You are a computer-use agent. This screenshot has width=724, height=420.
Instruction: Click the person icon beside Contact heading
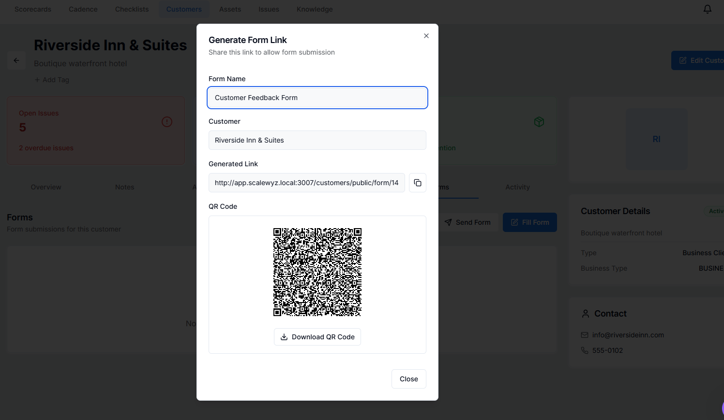point(586,313)
